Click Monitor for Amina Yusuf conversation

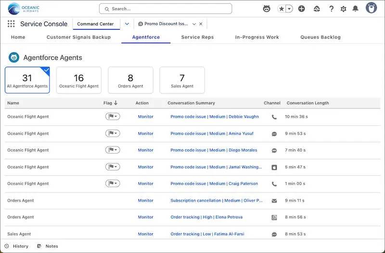tap(146, 133)
